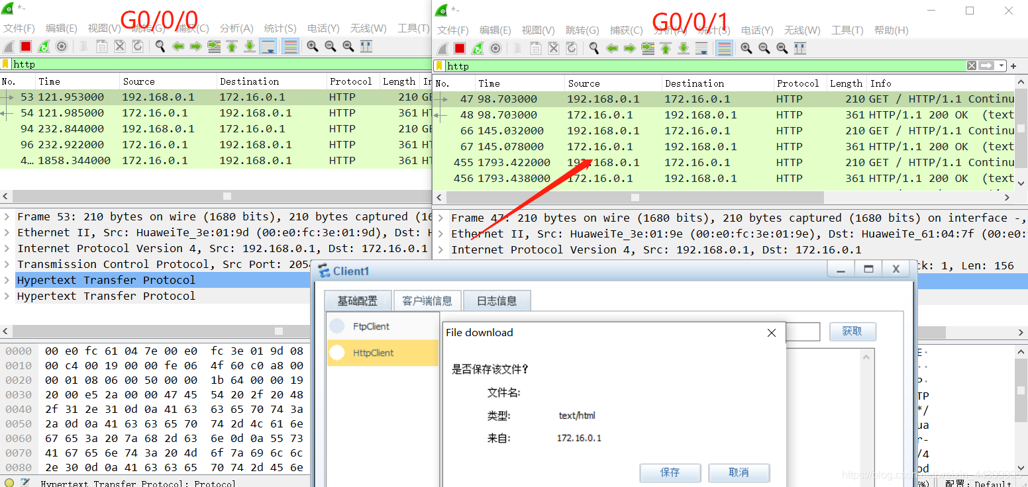The height and width of the screenshot is (487, 1028).
Task: Go to previous packet in G0/0/0 window
Action: (x=178, y=46)
